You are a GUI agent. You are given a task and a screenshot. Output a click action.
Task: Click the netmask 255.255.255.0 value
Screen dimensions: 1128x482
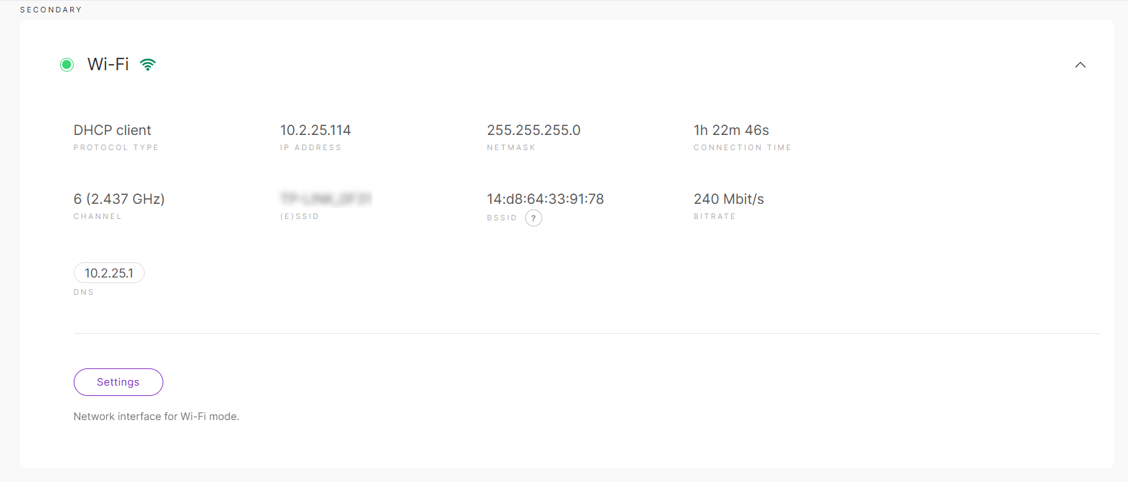(x=534, y=130)
